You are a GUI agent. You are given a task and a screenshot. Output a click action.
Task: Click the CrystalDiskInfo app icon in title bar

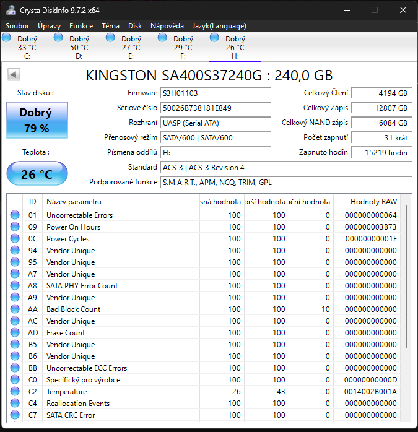[x=11, y=10]
